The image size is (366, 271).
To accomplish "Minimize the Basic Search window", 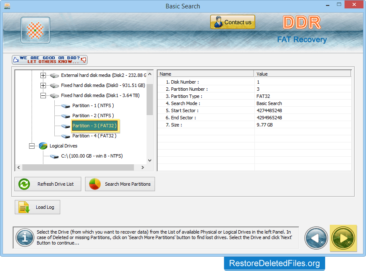I will tap(328, 5).
